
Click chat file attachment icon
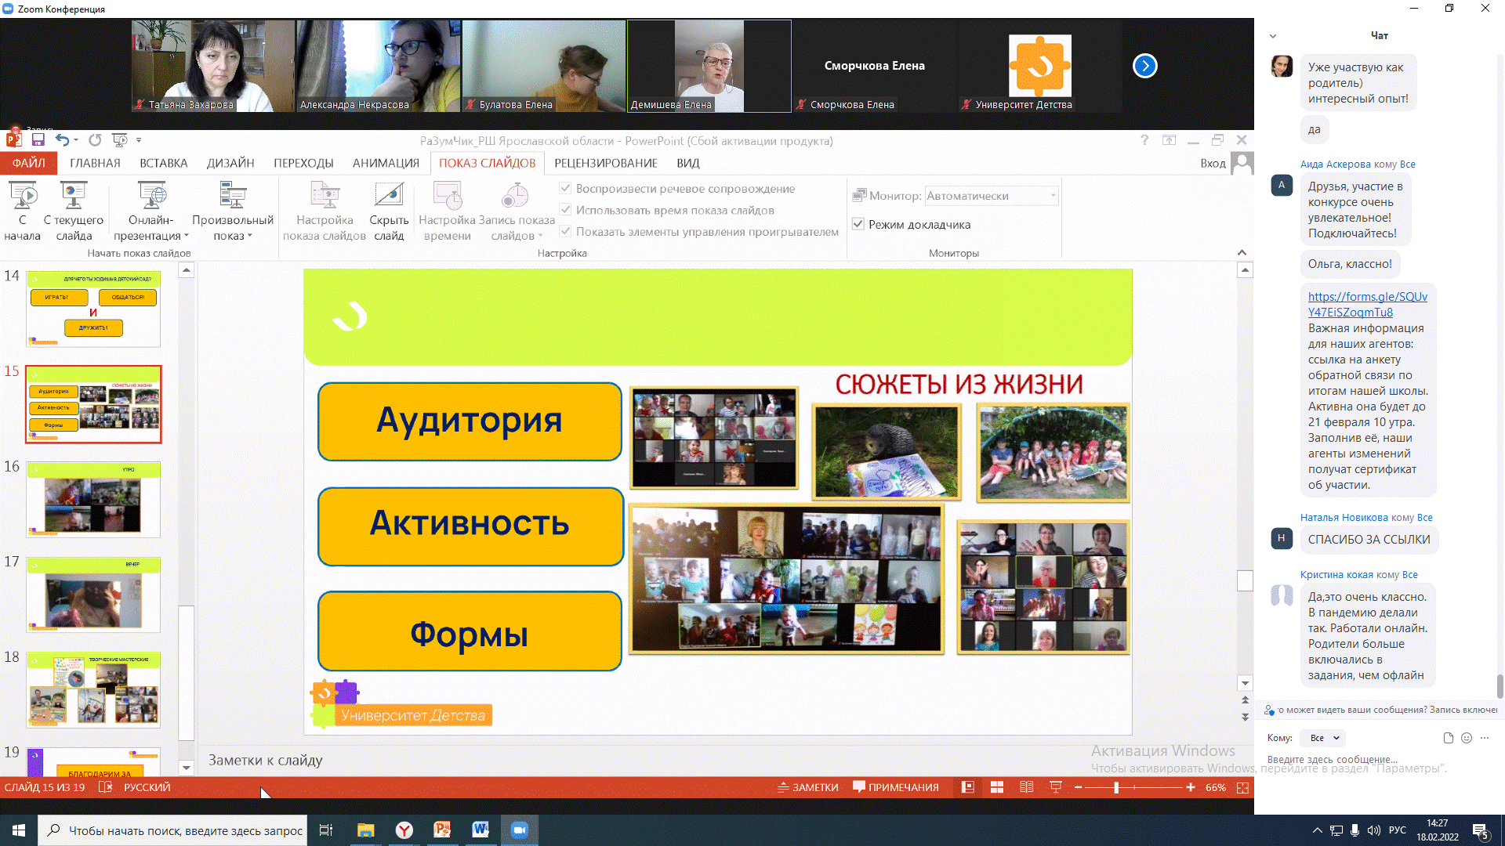(1448, 738)
